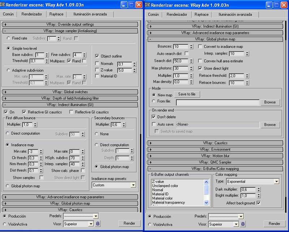This screenshot has width=289, height=232.
Task: Enable Material ID checkbox
Action: tap(97, 76)
